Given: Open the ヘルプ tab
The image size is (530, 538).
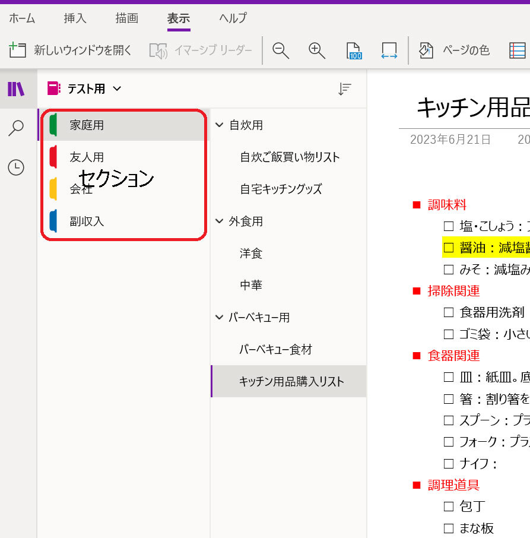Looking at the screenshot, I should (x=233, y=18).
